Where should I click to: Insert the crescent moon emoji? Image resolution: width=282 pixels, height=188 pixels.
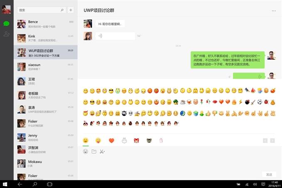pyautogui.click(x=182, y=113)
